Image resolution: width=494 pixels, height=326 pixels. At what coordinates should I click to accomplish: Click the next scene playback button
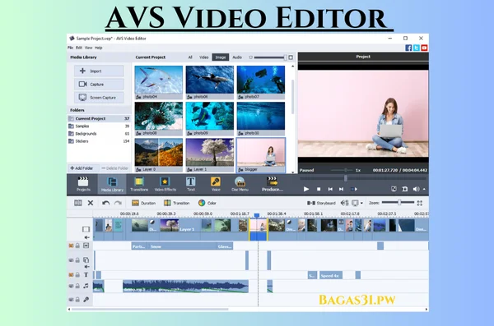coord(354,189)
